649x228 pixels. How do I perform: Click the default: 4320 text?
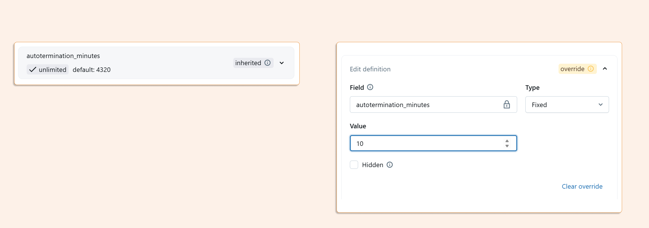pos(92,70)
